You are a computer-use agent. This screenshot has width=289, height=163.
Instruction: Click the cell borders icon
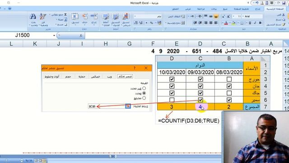point(242,23)
